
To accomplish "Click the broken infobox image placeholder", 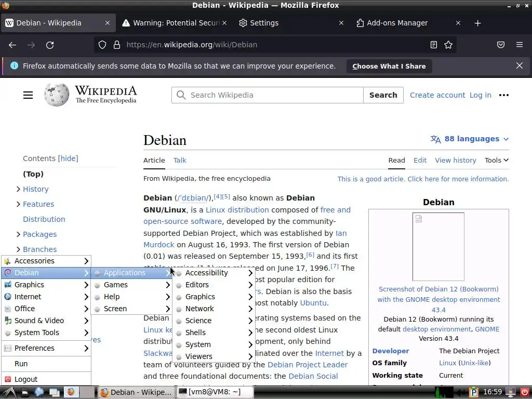I will point(438,247).
